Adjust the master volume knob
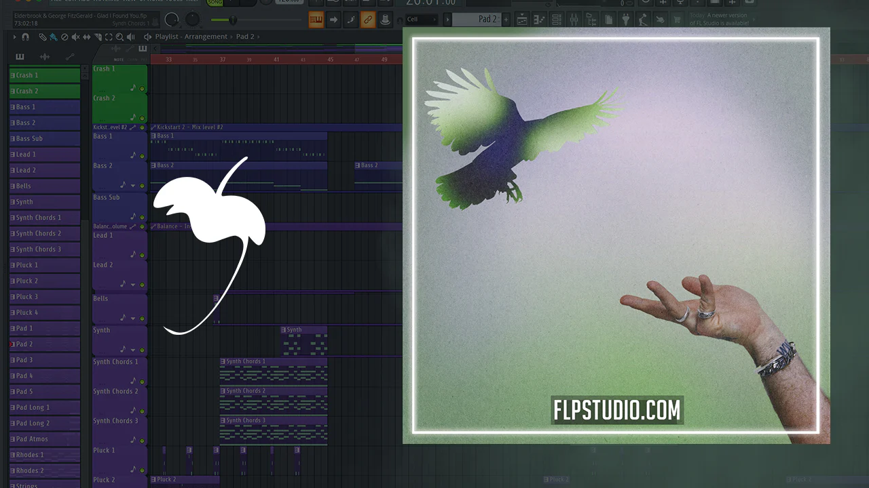 [x=172, y=20]
